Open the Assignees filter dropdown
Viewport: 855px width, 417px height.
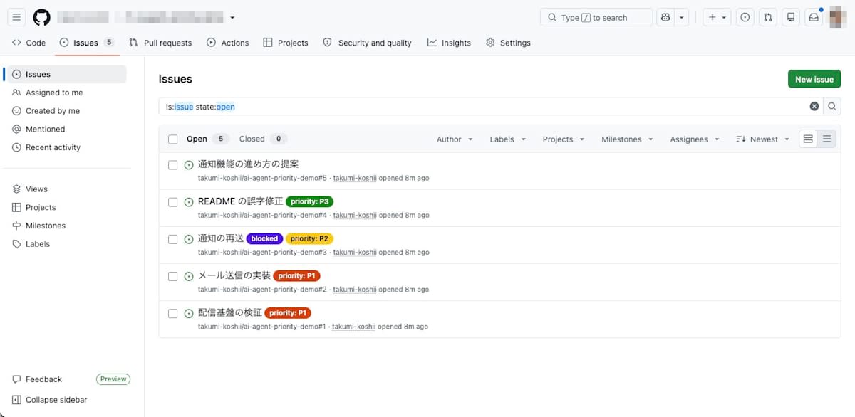pyautogui.click(x=695, y=139)
